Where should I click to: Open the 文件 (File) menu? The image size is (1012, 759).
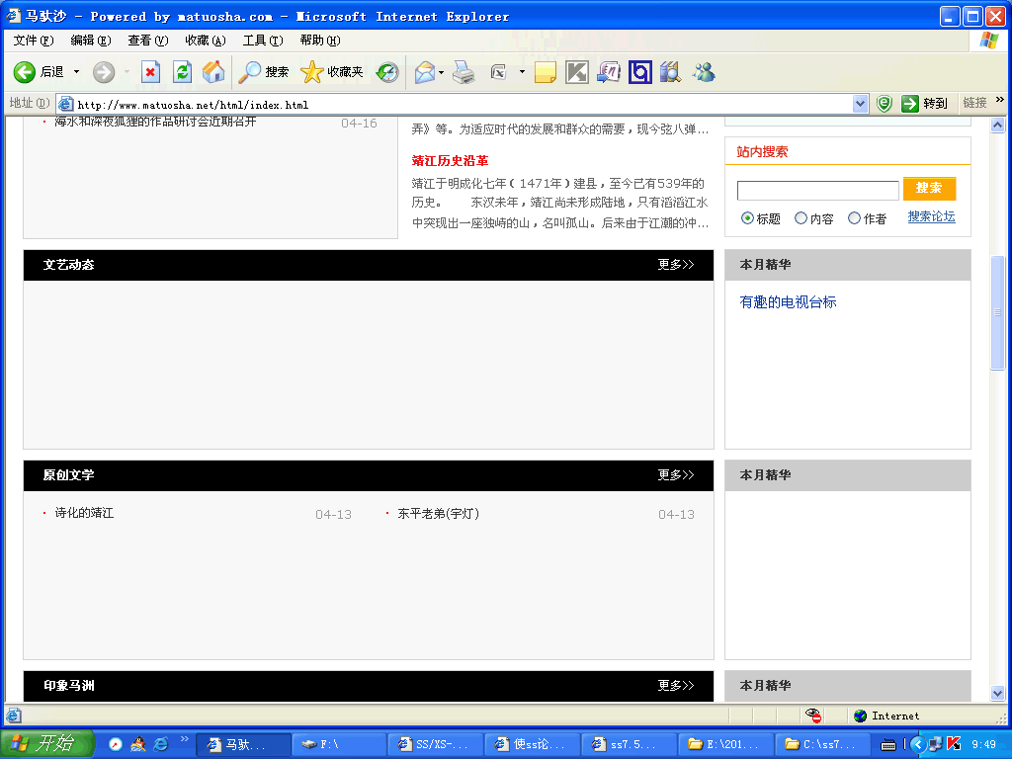(x=34, y=41)
